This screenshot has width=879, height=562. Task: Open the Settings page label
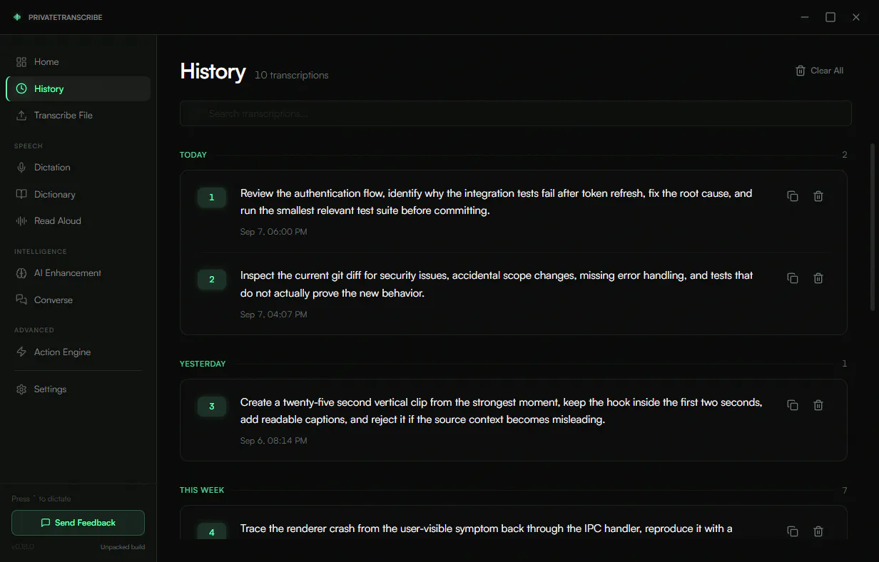[50, 389]
